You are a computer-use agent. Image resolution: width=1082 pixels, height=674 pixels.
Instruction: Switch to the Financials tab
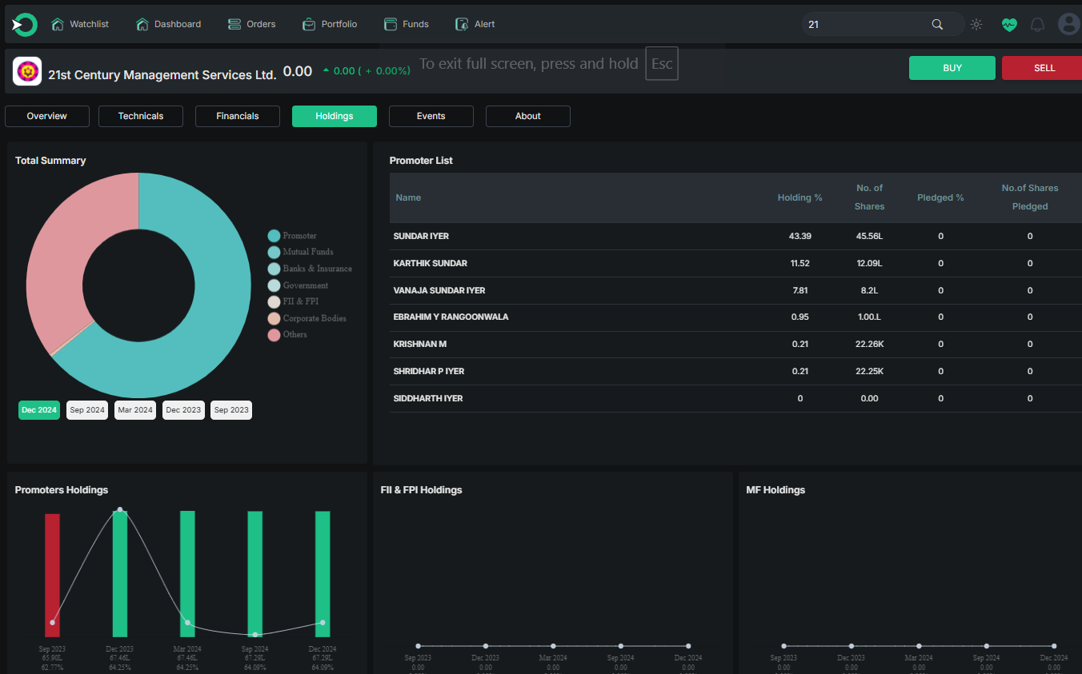tap(238, 116)
